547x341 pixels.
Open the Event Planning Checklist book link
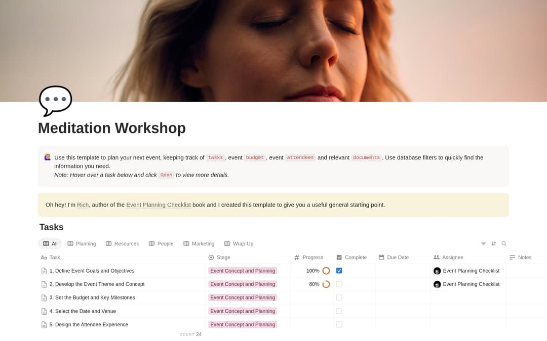(159, 205)
